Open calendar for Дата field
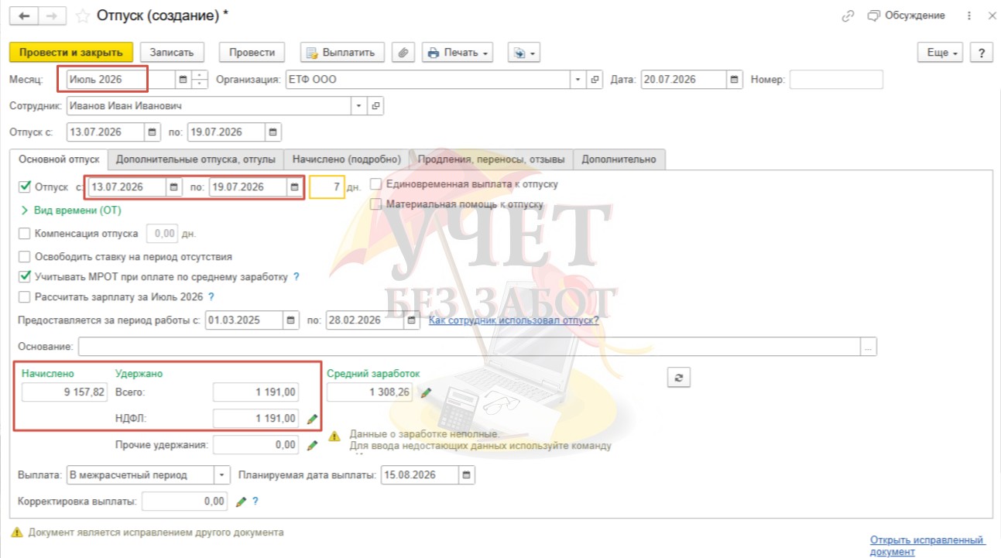Screen dimensions: 1001x558 click(x=734, y=79)
